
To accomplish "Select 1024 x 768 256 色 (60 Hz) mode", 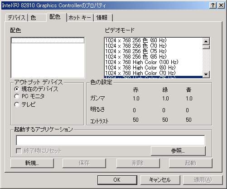I will point(153,40).
